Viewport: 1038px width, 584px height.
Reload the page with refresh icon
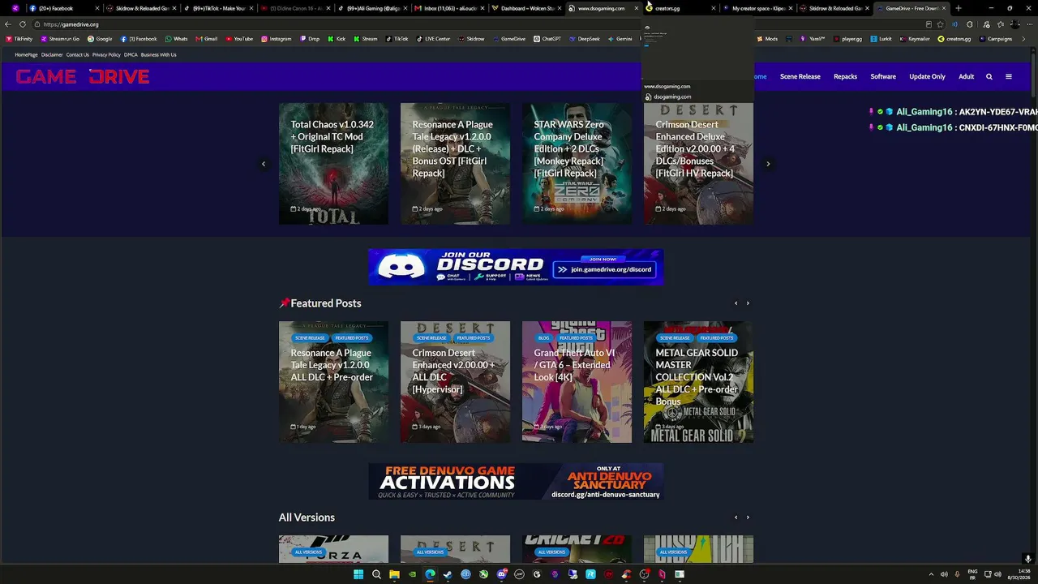click(23, 24)
